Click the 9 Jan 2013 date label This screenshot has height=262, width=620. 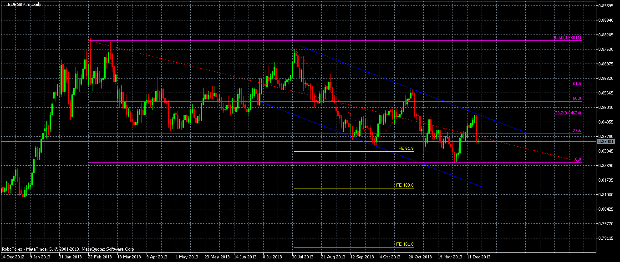[x=40, y=257]
